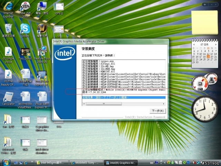This screenshot has width=221, height=166.
Task: Click the sidebar next gadgets arrow
Action: pyautogui.click(x=215, y=4)
